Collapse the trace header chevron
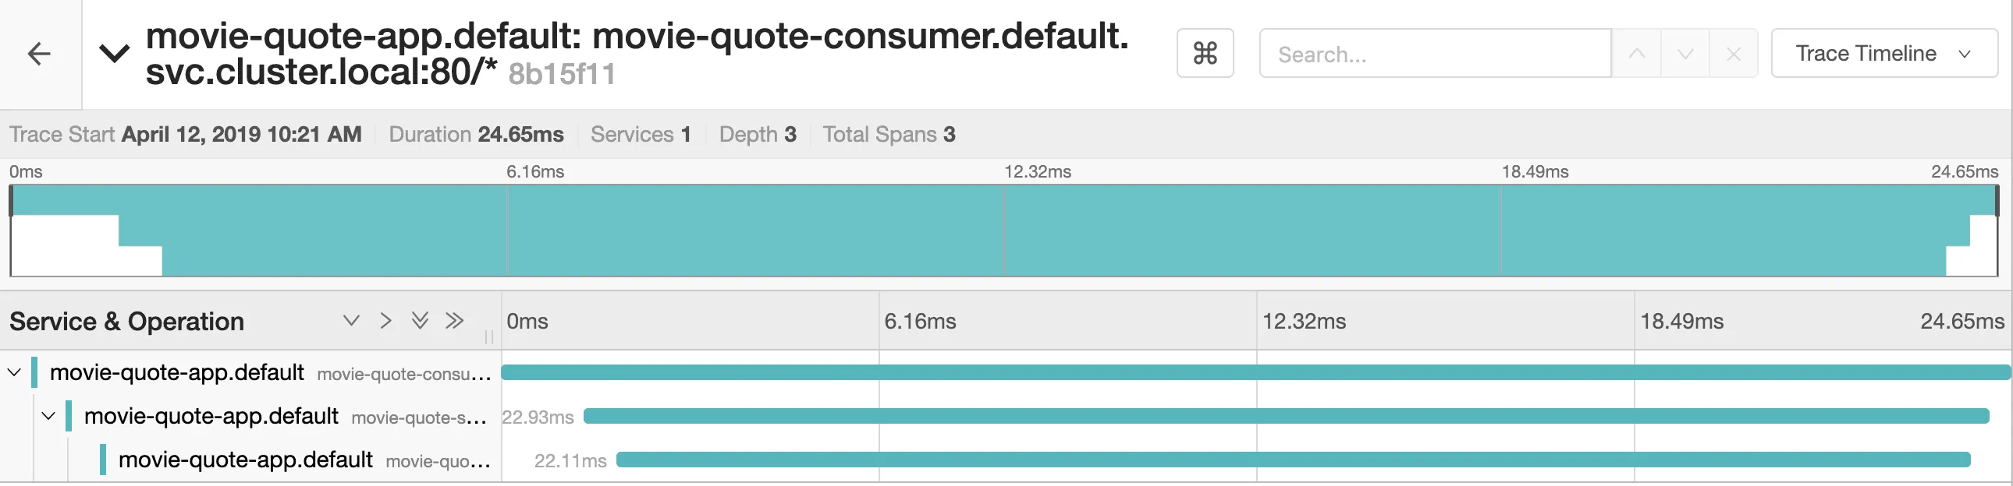2013x486 pixels. [x=114, y=54]
